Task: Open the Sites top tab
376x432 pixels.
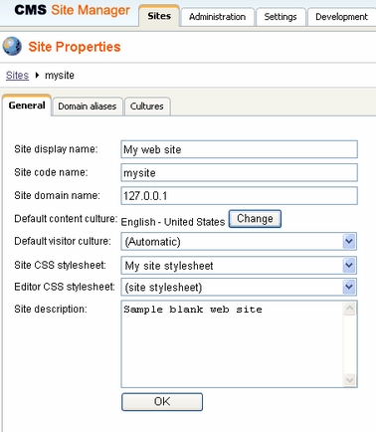Action: (x=159, y=16)
